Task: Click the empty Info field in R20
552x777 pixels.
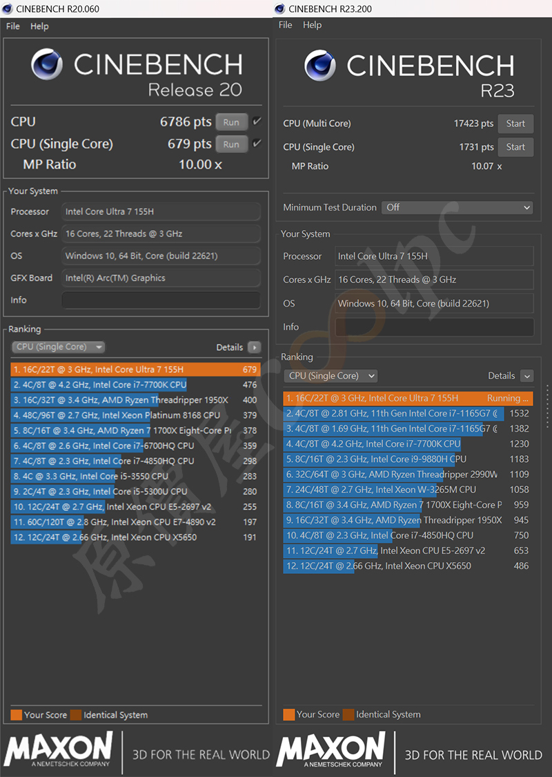Action: [161, 300]
